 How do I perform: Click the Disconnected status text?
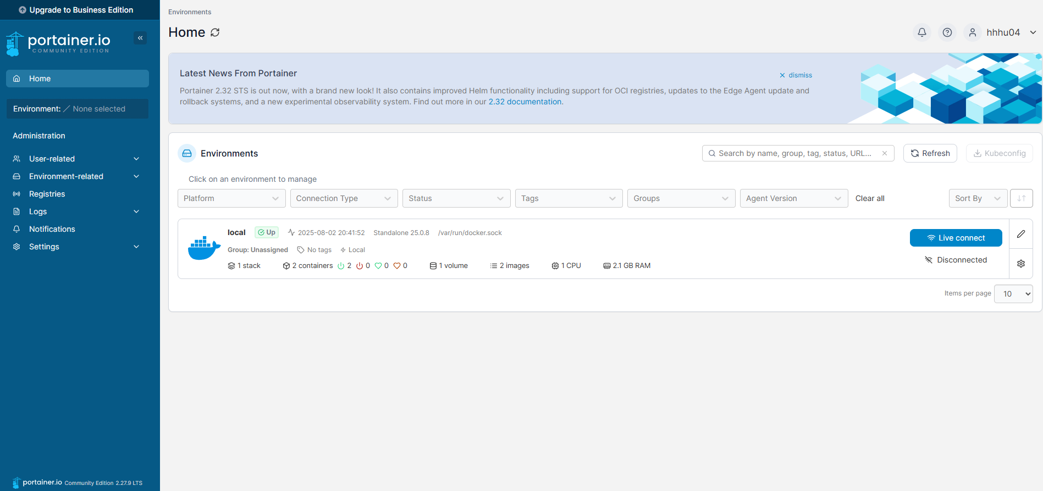[x=962, y=260]
